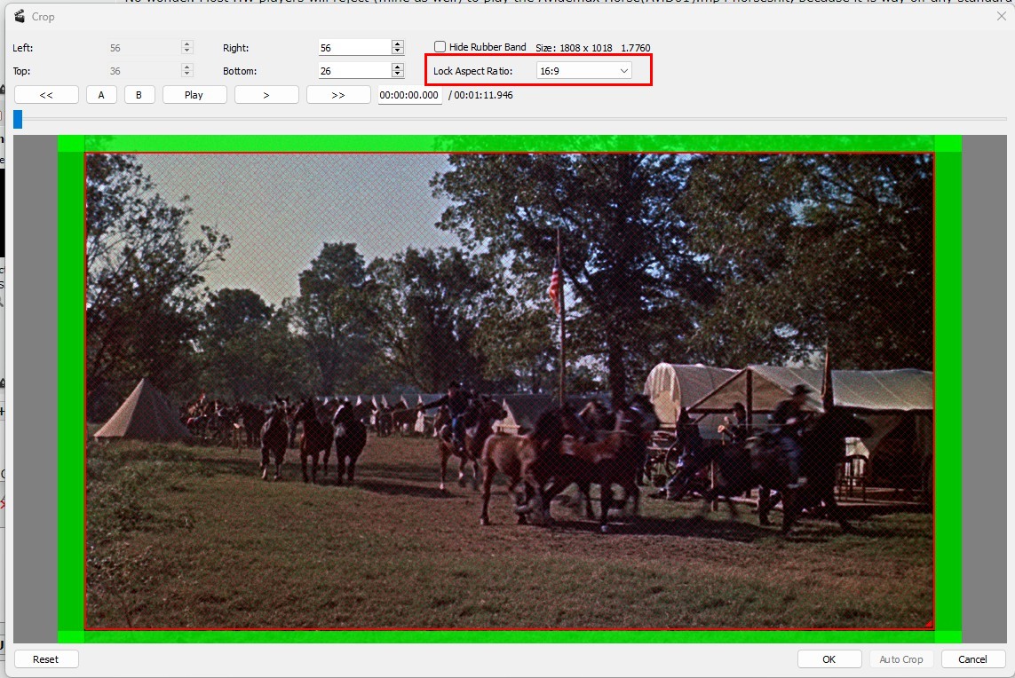Decrease the Top crop value

click(187, 75)
